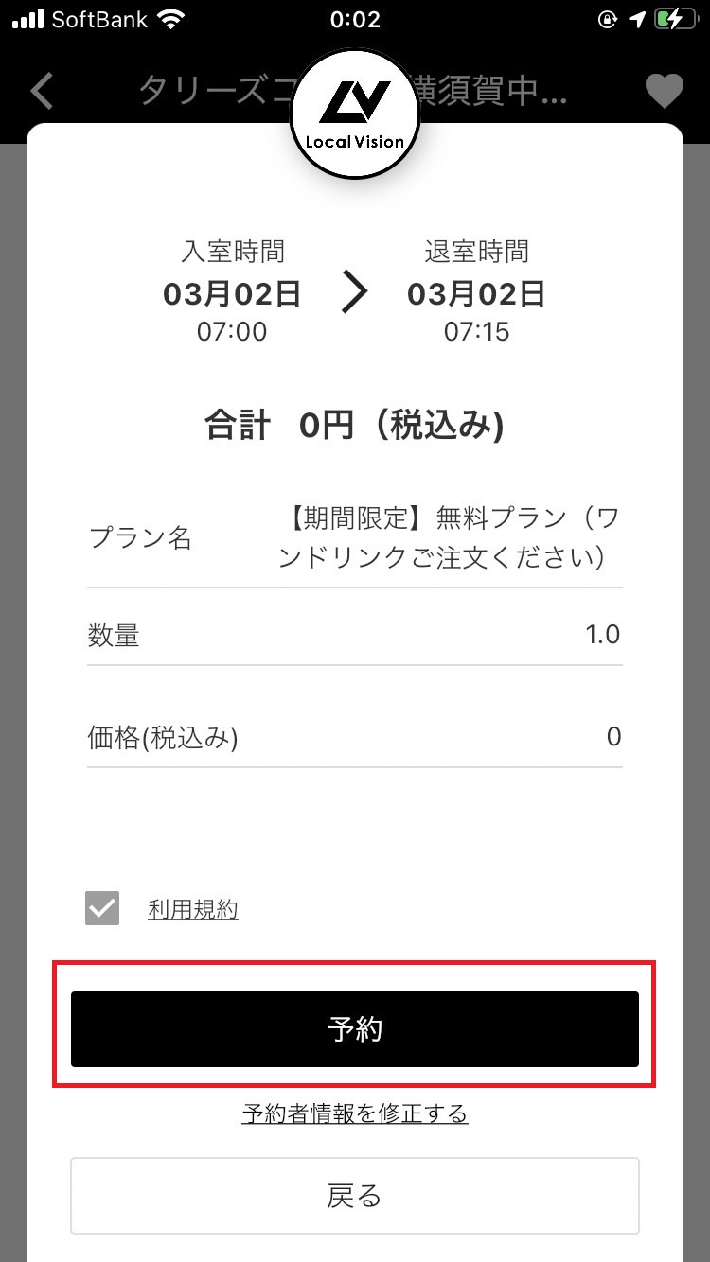710x1262 pixels.
Task: Tap the location arrow status icon
Action: (636, 20)
